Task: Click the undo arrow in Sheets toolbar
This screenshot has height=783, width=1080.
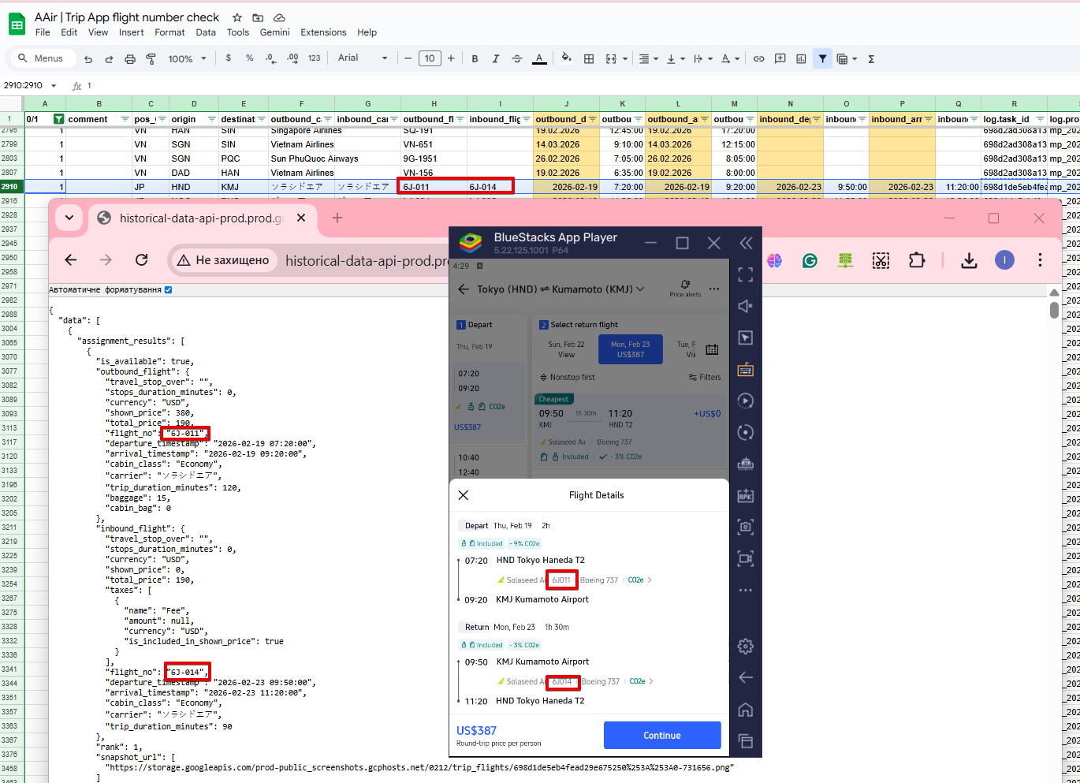Action: (x=88, y=59)
